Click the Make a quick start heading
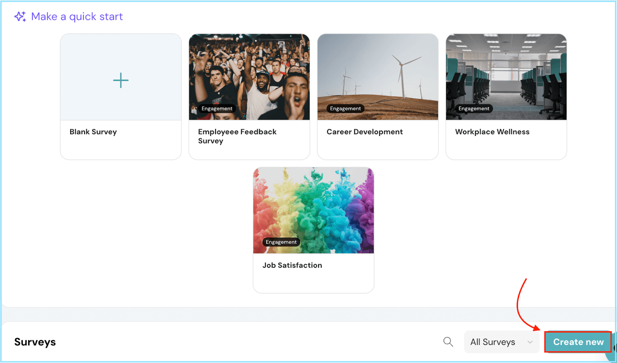 coord(77,17)
